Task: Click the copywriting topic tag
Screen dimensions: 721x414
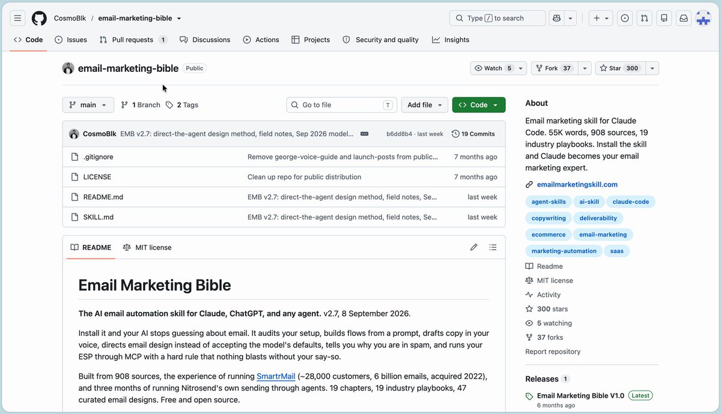Action: click(549, 218)
